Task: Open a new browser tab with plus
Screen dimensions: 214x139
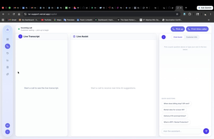Action: coord(186,8)
